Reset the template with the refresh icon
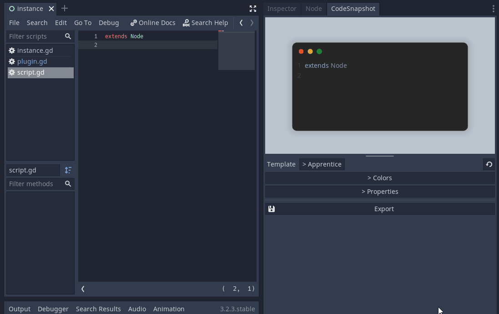 click(489, 164)
